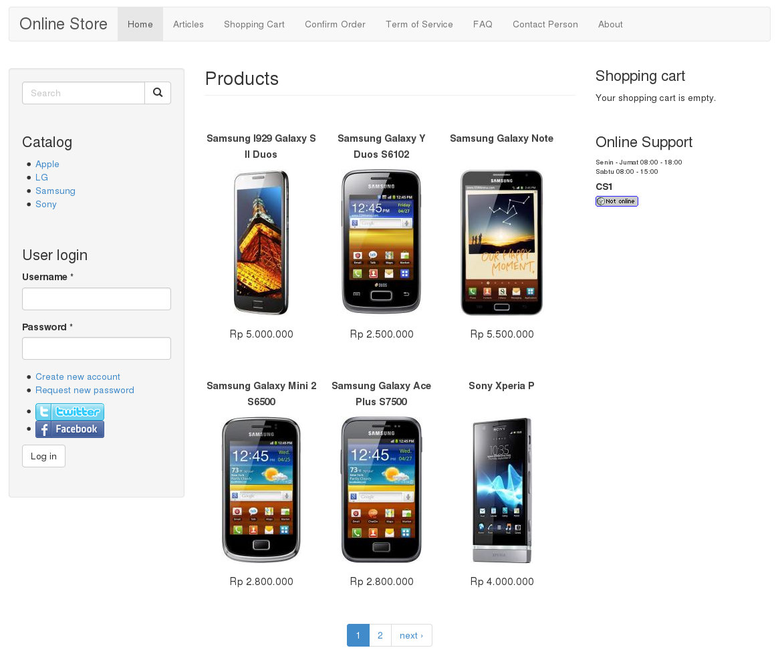This screenshot has width=778, height=670.
Task: Open the FAQ page from navbar
Action: [x=483, y=25]
